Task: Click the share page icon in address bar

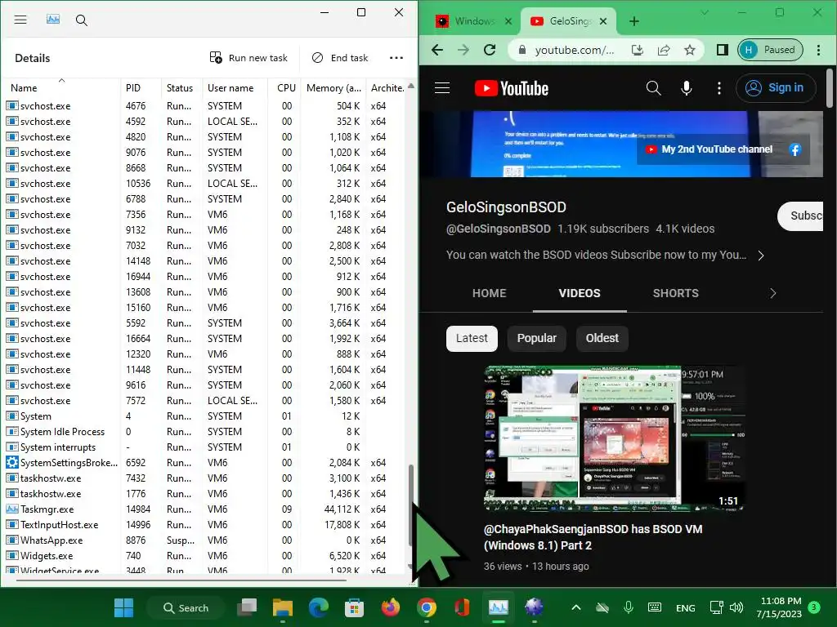Action: [x=664, y=50]
